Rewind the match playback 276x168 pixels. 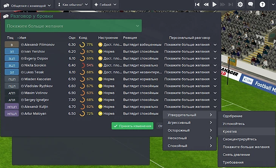point(206,5)
